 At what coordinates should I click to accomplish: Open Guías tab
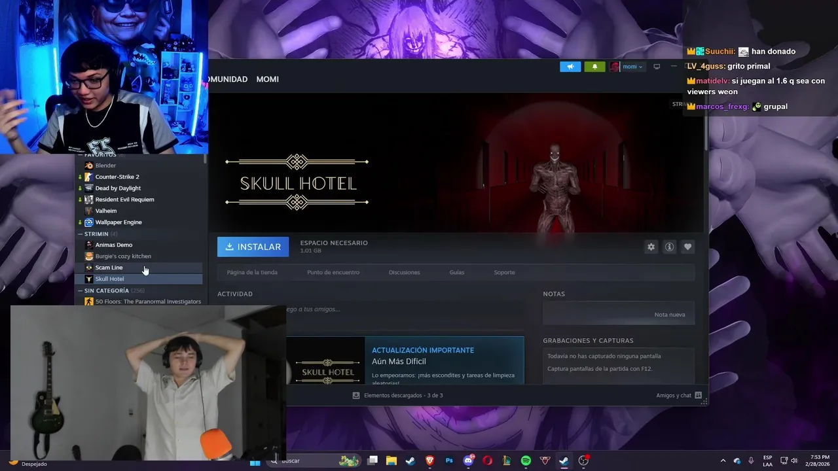[x=457, y=272]
